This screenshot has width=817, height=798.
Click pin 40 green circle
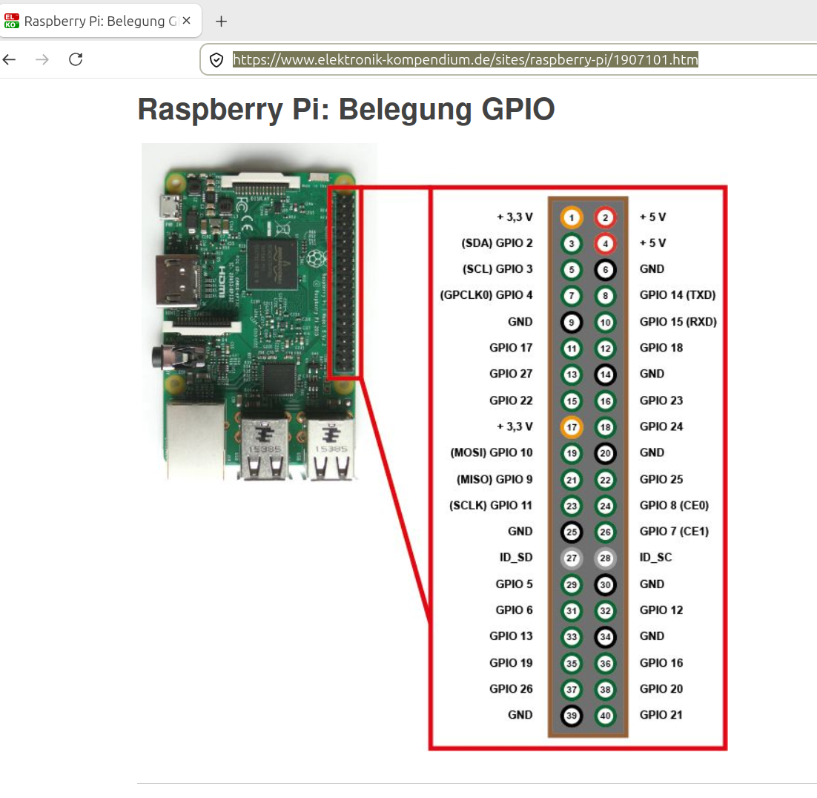[605, 715]
